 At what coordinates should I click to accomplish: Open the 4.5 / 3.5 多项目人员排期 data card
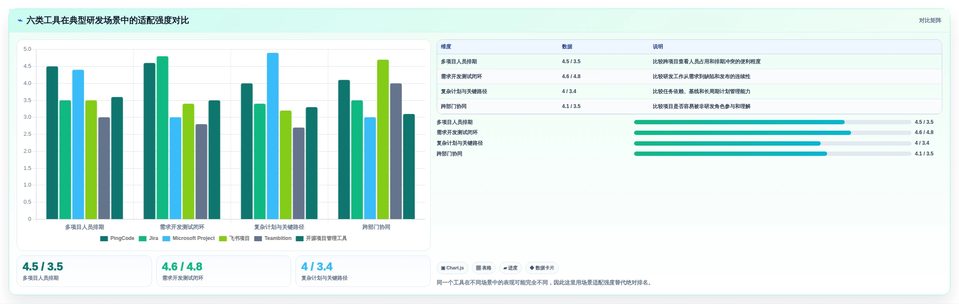[x=84, y=271]
